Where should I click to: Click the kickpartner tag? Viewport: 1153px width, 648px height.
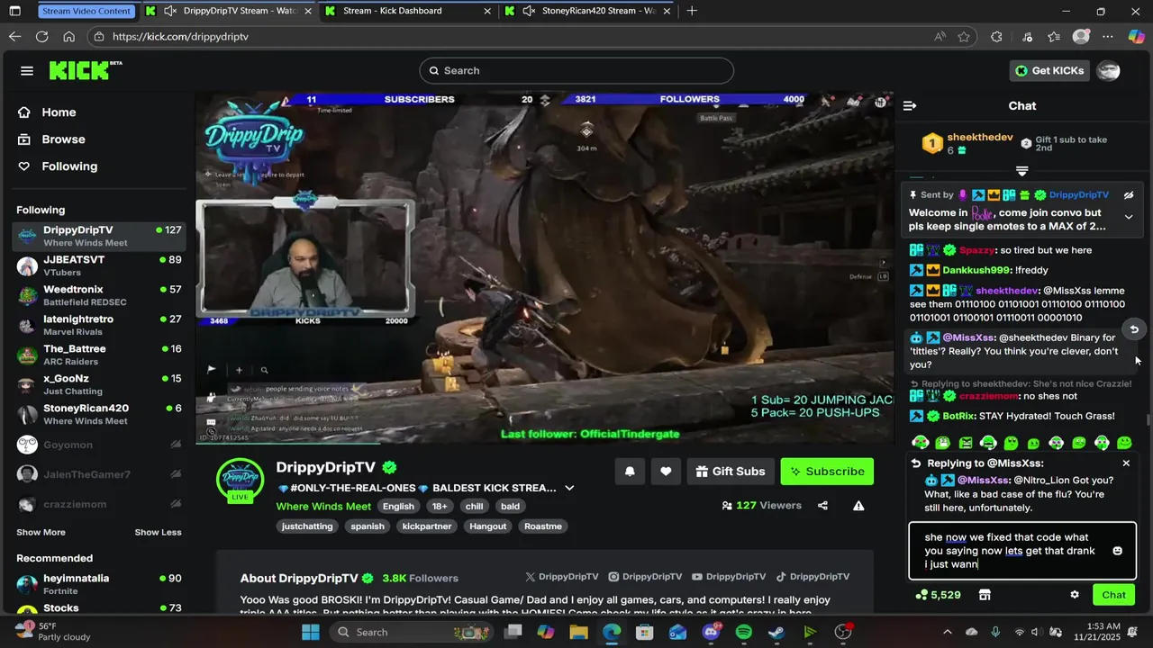pyautogui.click(x=427, y=526)
